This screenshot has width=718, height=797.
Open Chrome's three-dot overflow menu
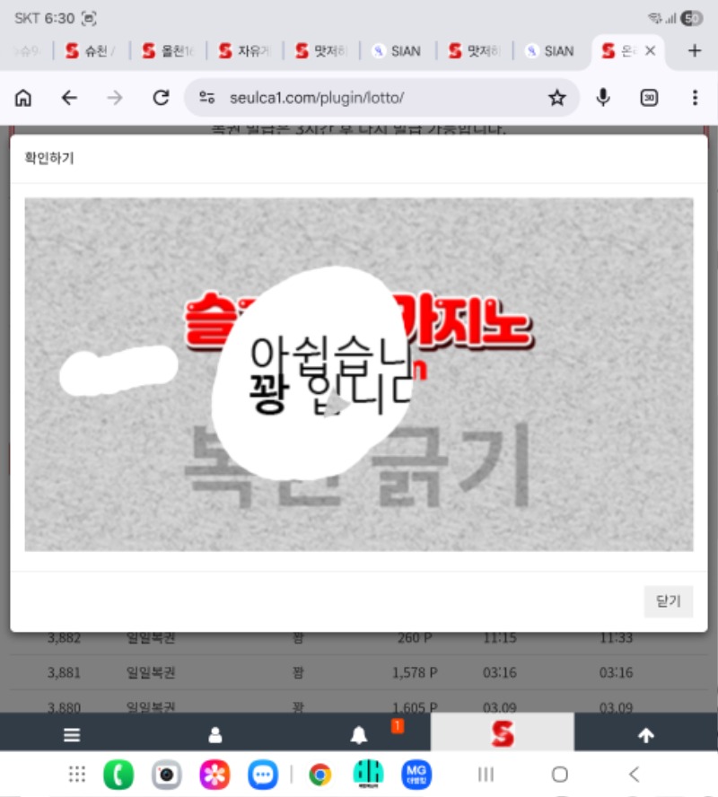tap(695, 98)
